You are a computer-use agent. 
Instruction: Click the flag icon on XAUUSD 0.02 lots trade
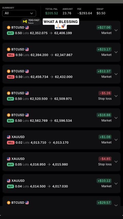[9, 137]
